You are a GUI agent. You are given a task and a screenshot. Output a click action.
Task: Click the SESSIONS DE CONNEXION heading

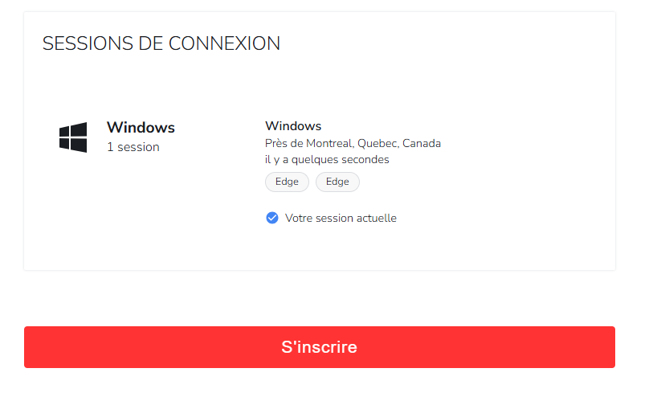coord(161,43)
